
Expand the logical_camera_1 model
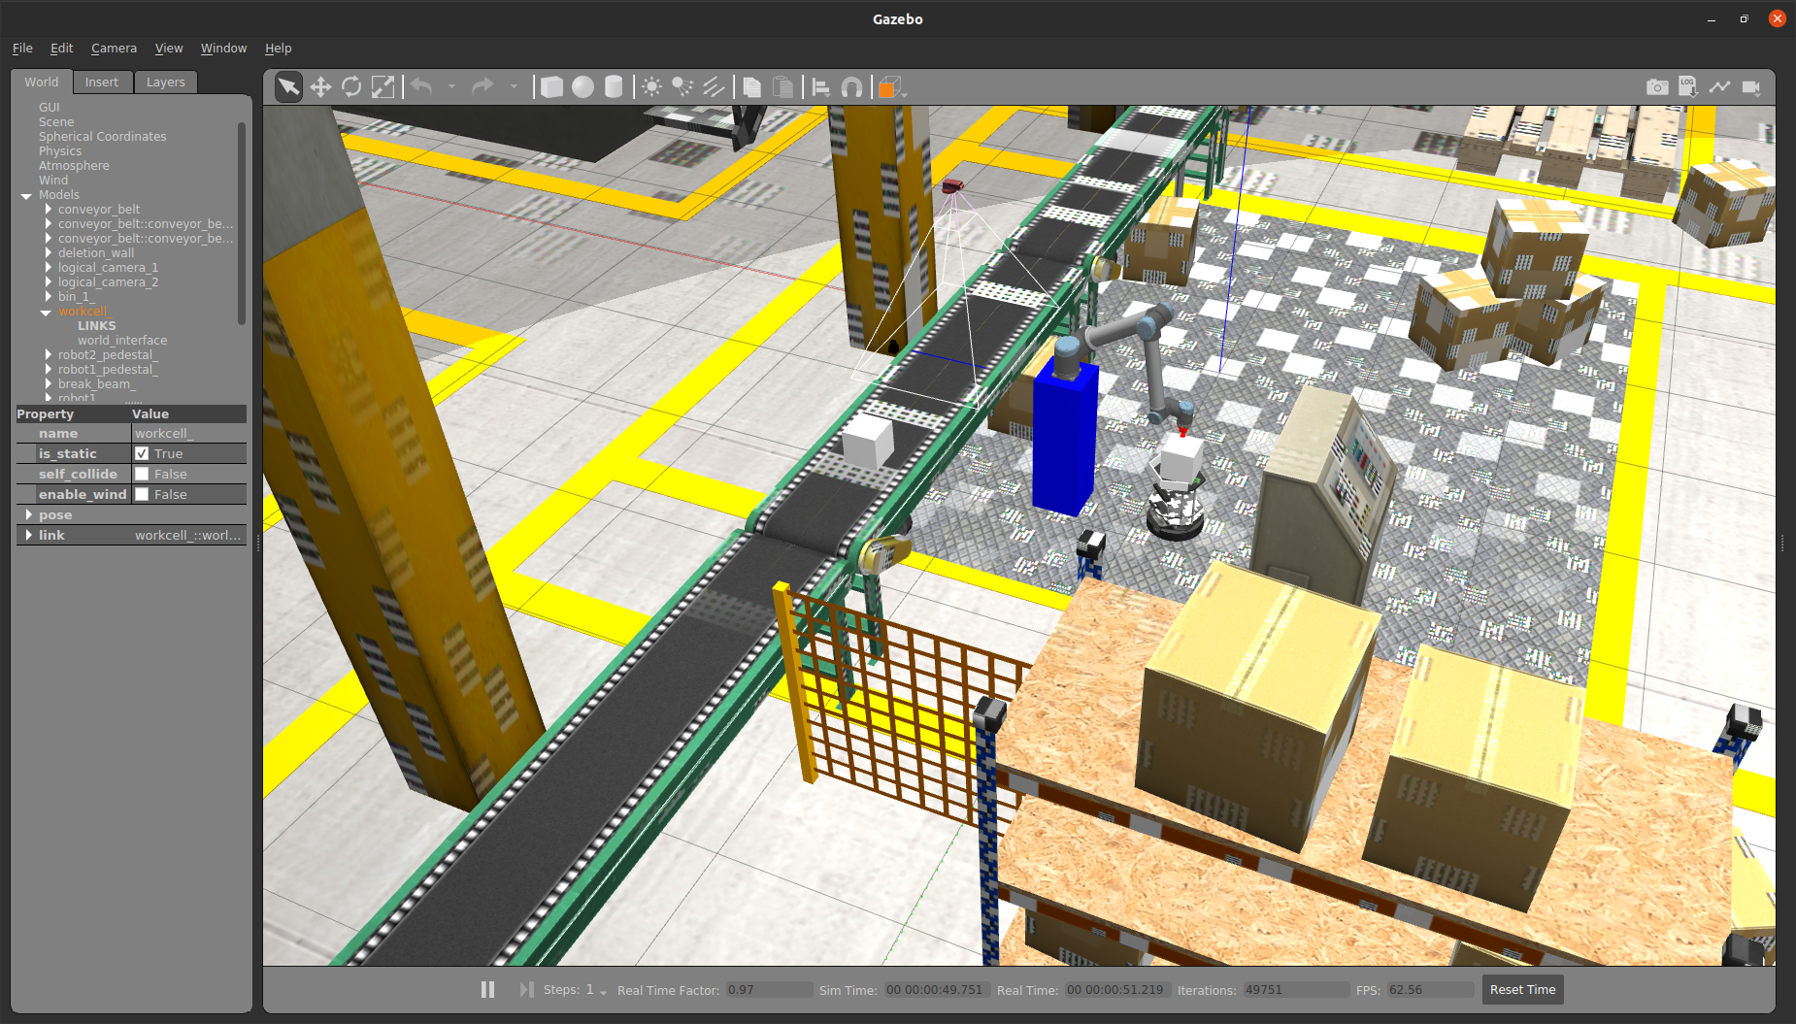pyautogui.click(x=48, y=267)
